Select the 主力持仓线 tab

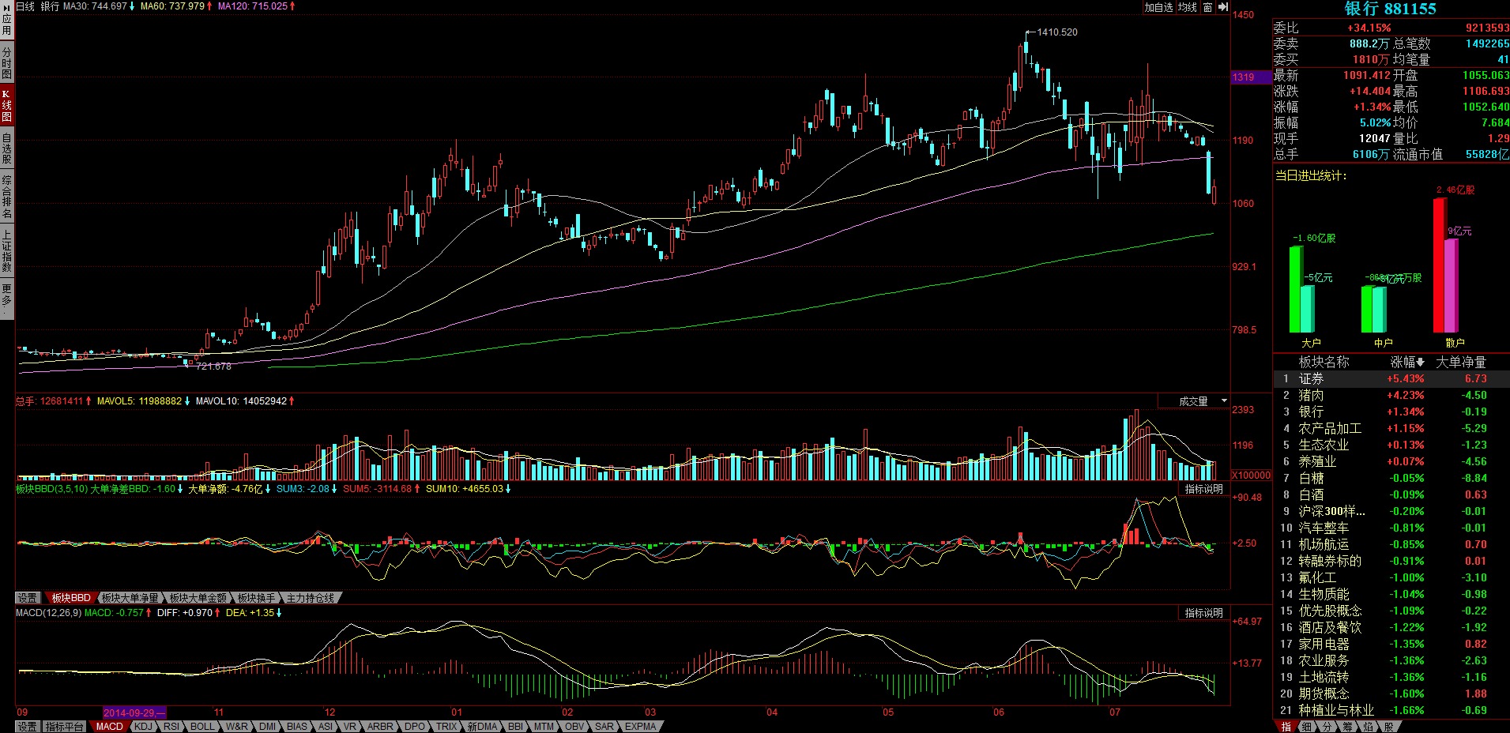[x=311, y=598]
